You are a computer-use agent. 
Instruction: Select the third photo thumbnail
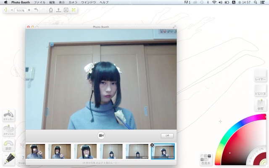tap(85, 151)
